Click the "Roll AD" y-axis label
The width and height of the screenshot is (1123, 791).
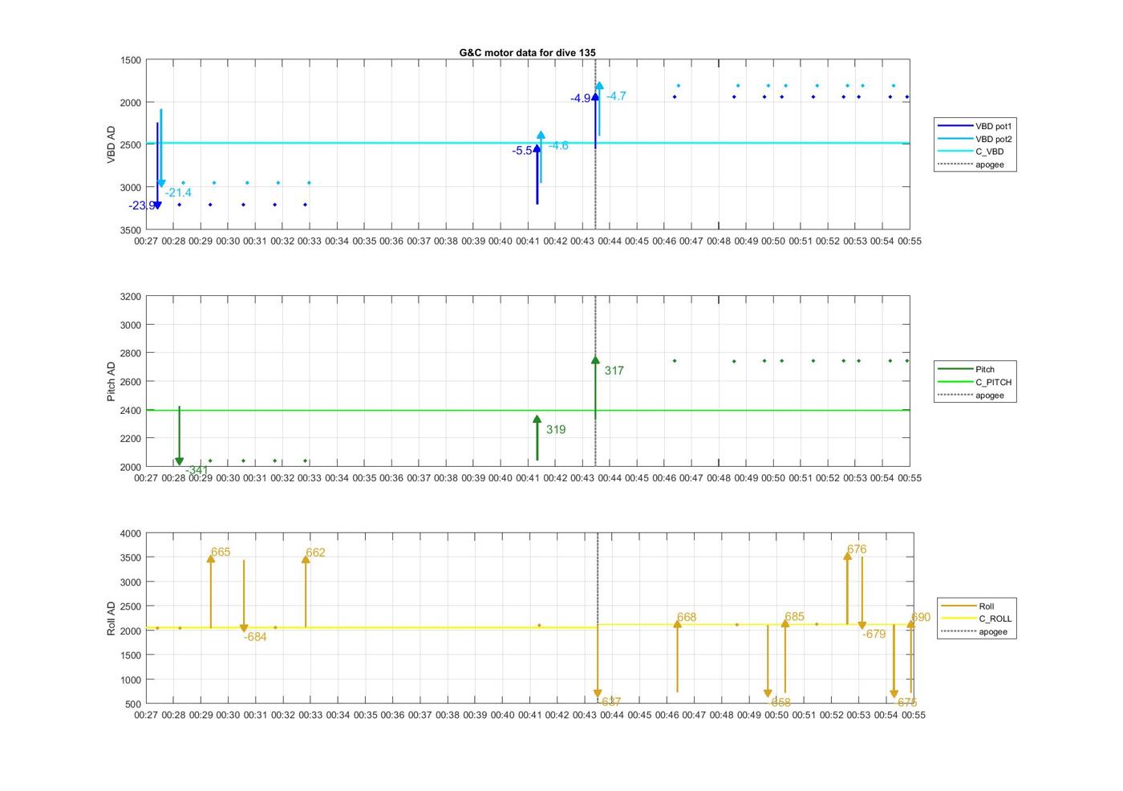pyautogui.click(x=111, y=619)
